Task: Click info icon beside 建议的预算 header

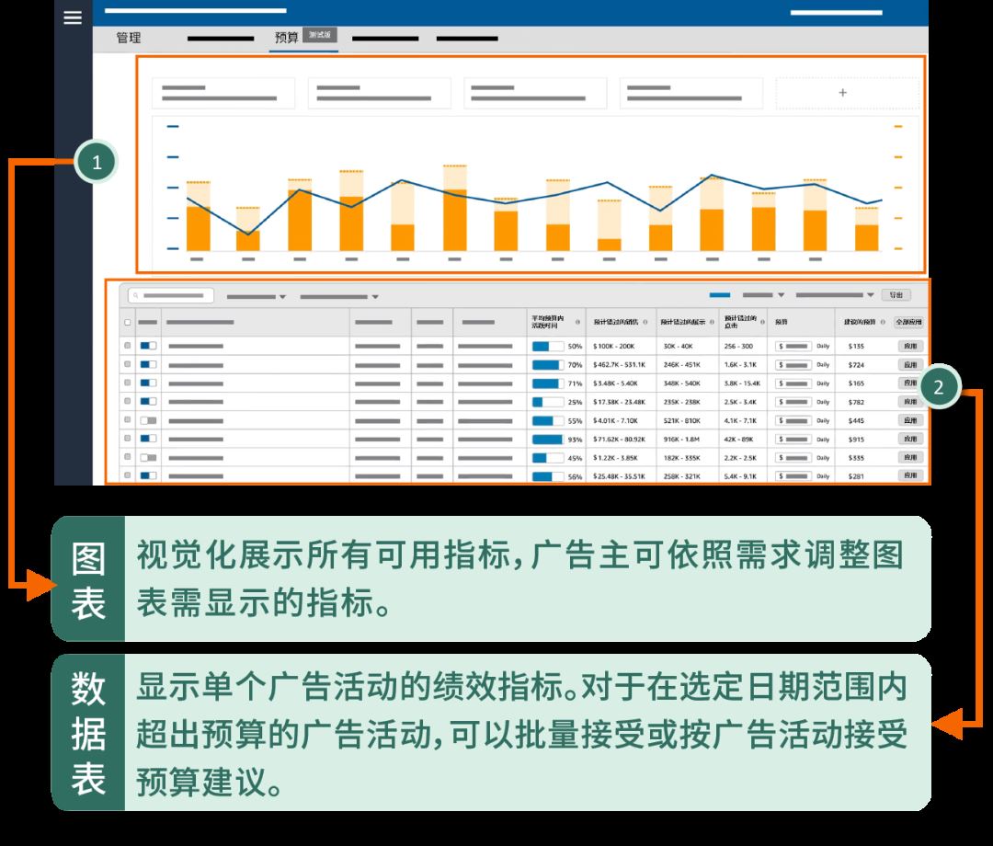Action: click(x=883, y=323)
